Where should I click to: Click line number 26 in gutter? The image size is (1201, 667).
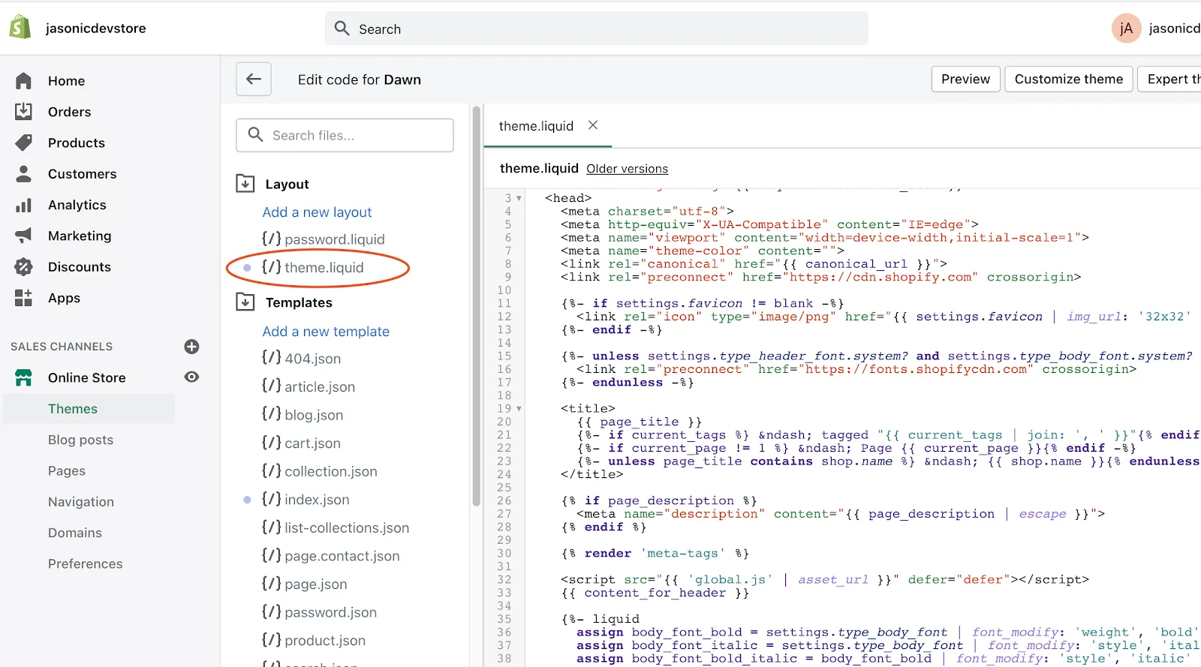point(504,501)
